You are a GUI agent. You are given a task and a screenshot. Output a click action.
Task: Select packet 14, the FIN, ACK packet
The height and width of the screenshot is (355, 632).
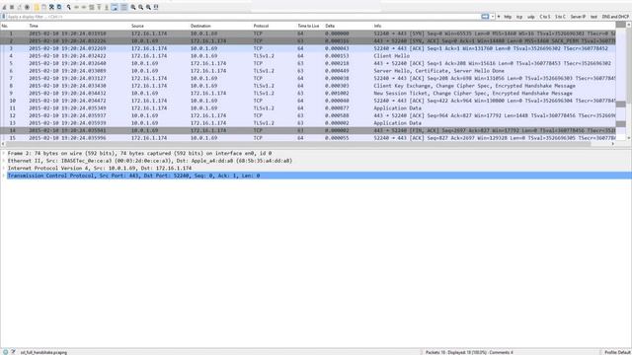[x=308, y=130]
